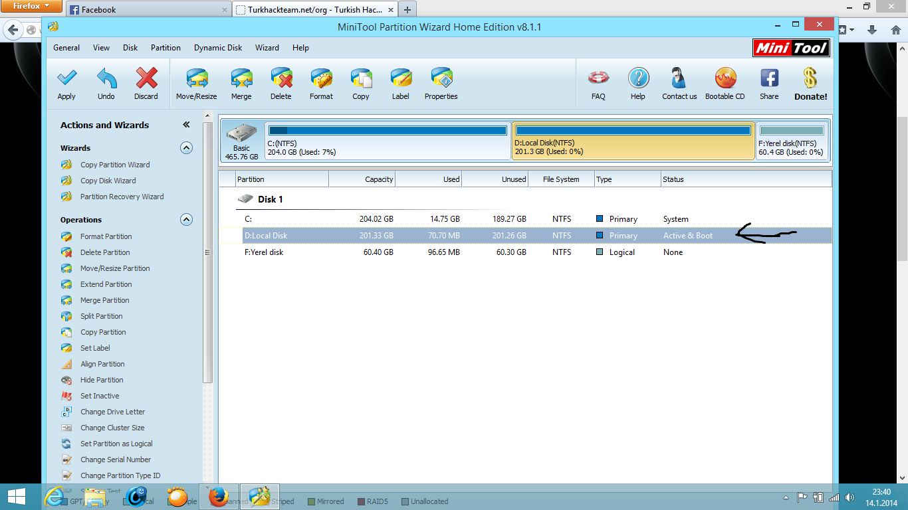Choose Format Partition in Operations
The image size is (908, 510).
point(106,236)
